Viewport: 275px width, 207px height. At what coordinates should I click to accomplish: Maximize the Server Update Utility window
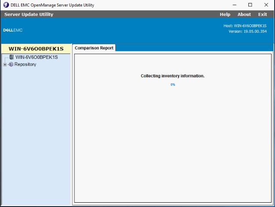coord(250,5)
